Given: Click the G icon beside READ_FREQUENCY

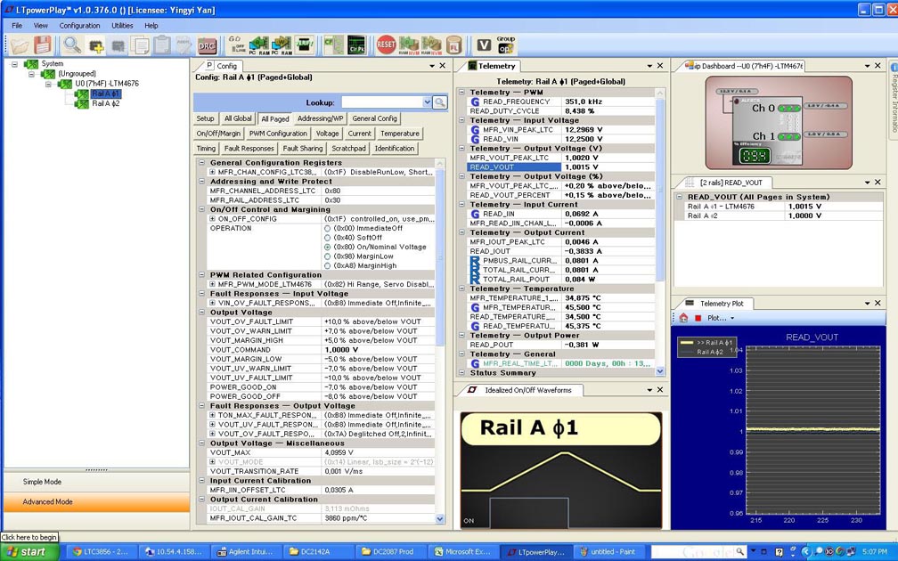Looking at the screenshot, I should (475, 102).
